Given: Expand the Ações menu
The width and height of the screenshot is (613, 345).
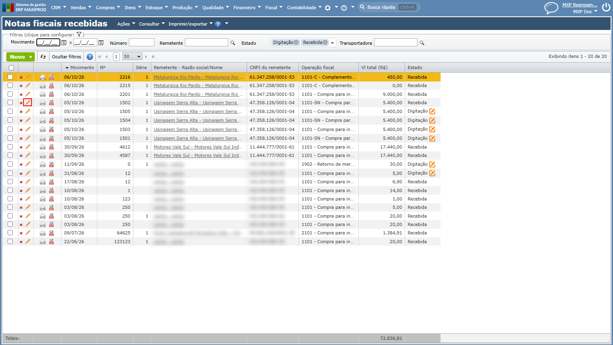Looking at the screenshot, I should coord(126,24).
